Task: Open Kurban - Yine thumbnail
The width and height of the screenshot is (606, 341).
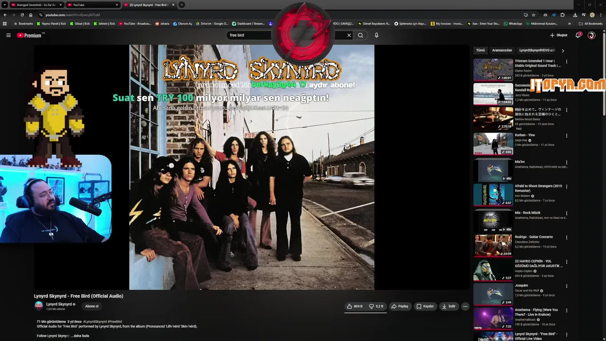Action: pos(493,144)
